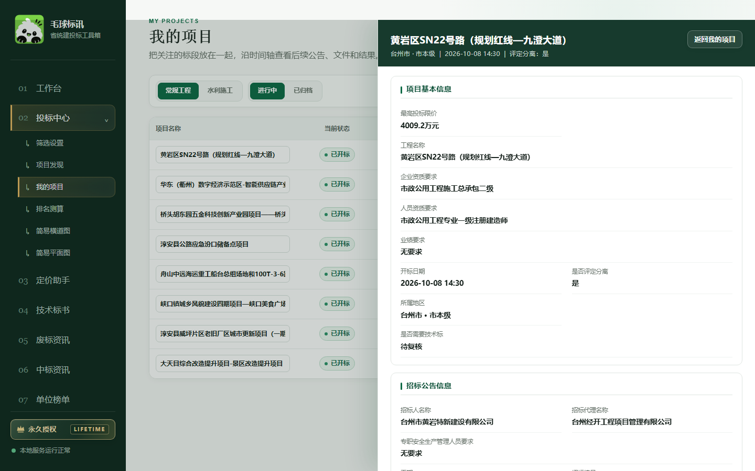Open project 舟山中远海运重工船台总组场地

[223, 274]
